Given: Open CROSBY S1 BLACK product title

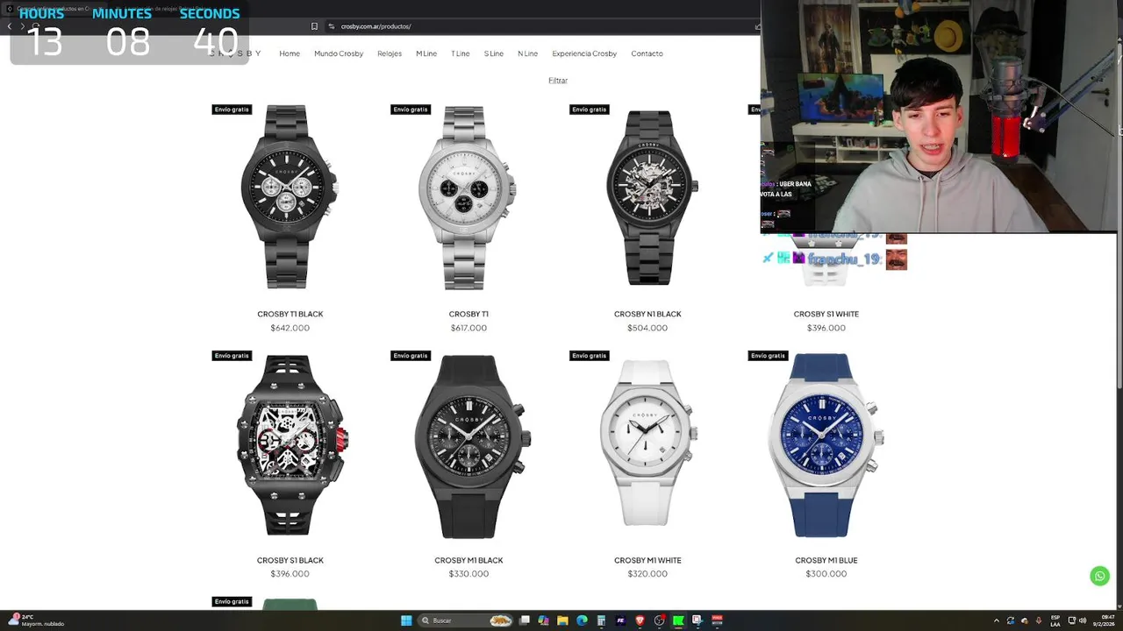Looking at the screenshot, I should click(x=290, y=560).
